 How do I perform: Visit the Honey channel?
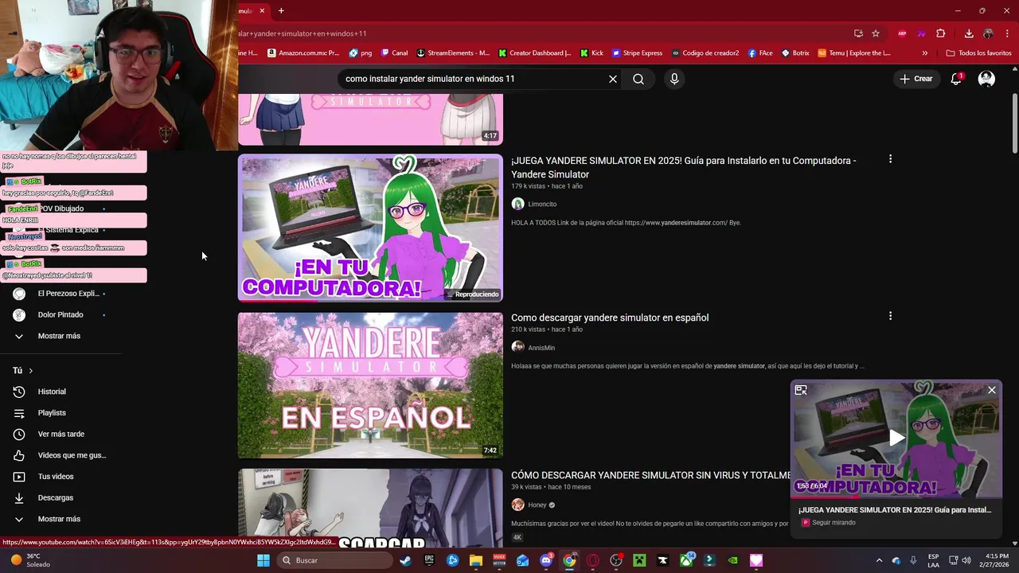(537, 505)
